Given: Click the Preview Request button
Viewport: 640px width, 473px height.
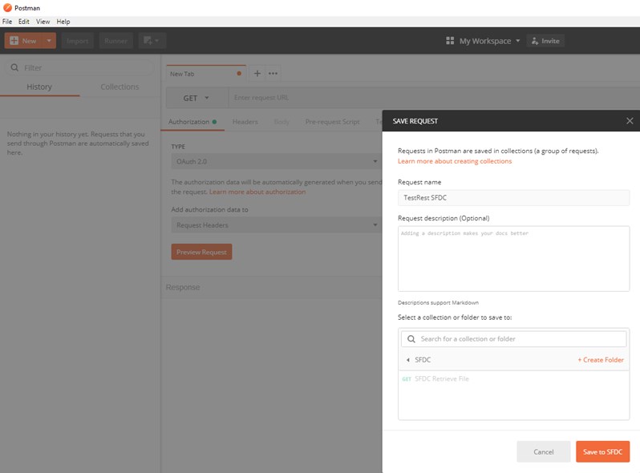Looking at the screenshot, I should point(201,253).
